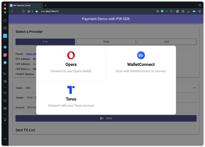Open the extensions cube icon
The image size is (205, 147).
pyautogui.click(x=183, y=11)
